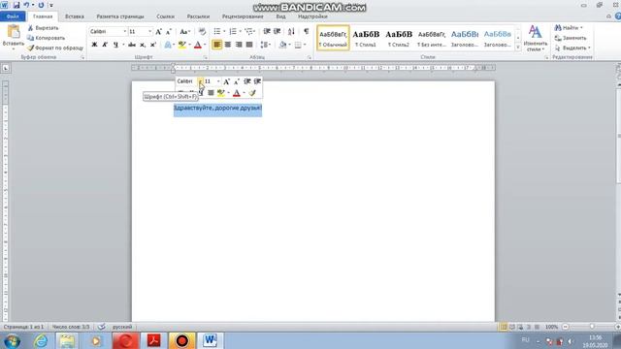Open the ribbon font size dropdown

point(149,31)
